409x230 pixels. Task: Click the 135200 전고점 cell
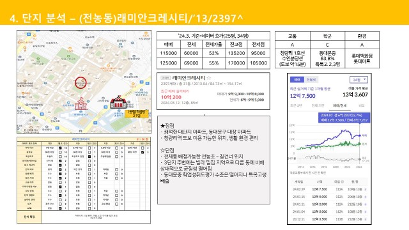pos(236,53)
